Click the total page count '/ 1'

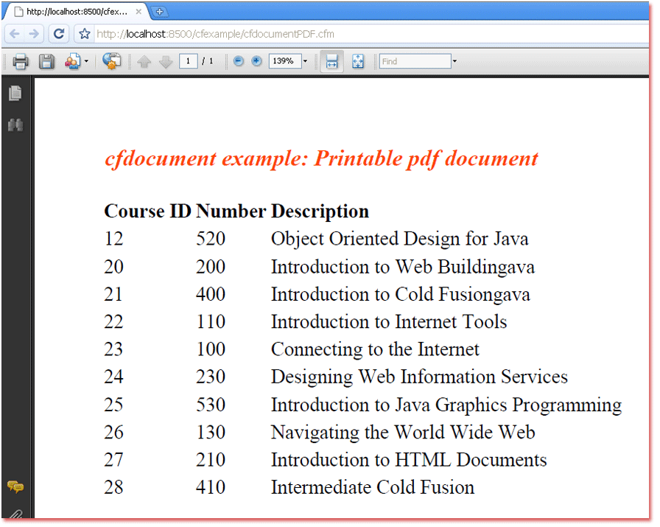tap(207, 61)
